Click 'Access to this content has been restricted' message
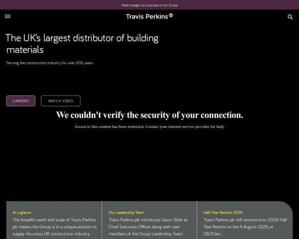Screen dimensions: 299x239 click(x=149, y=126)
